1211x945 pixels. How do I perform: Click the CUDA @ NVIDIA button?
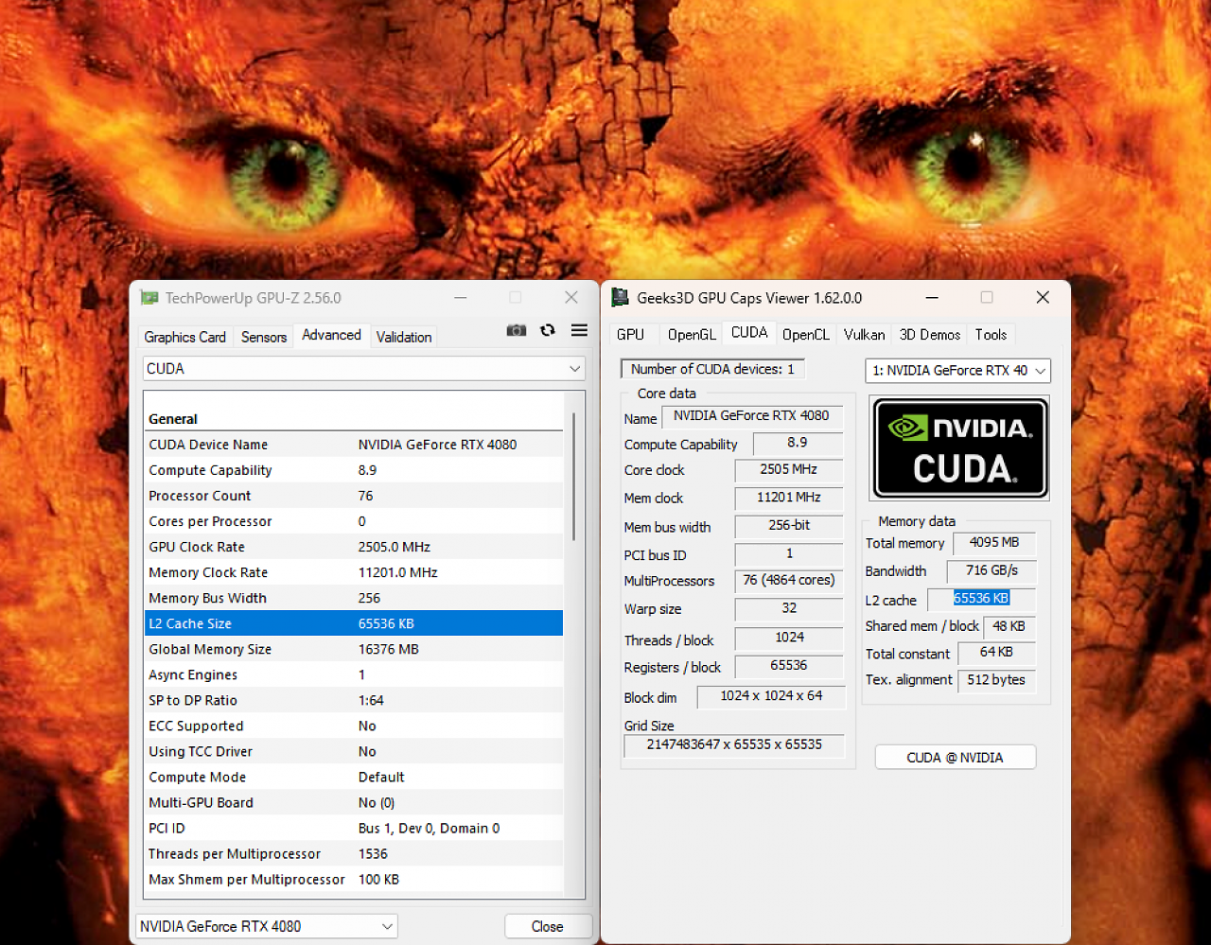pos(956,758)
